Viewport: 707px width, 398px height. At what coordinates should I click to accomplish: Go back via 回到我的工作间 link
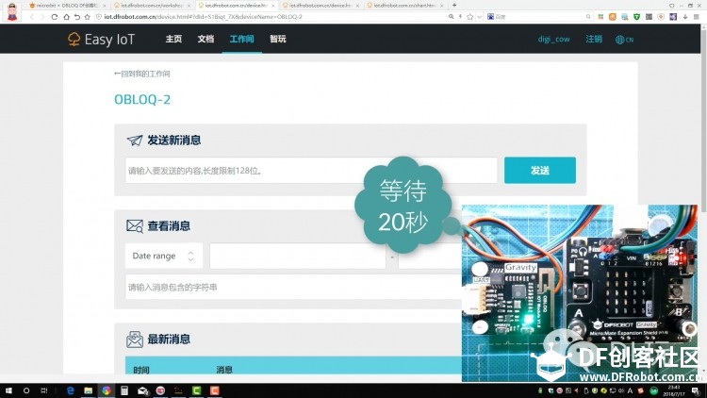[142, 74]
